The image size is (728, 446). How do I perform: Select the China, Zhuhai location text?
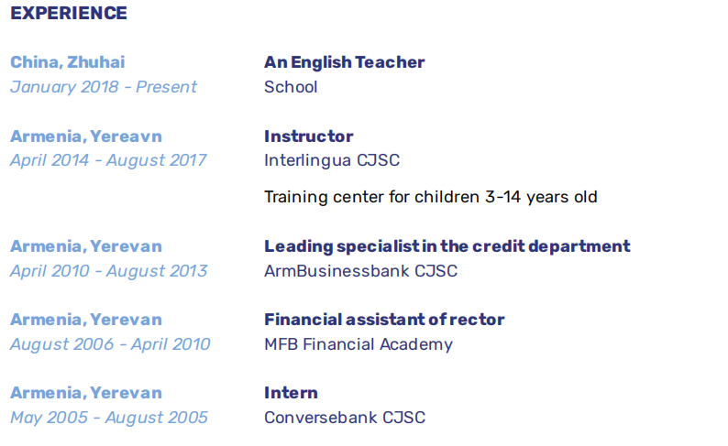click(x=68, y=62)
